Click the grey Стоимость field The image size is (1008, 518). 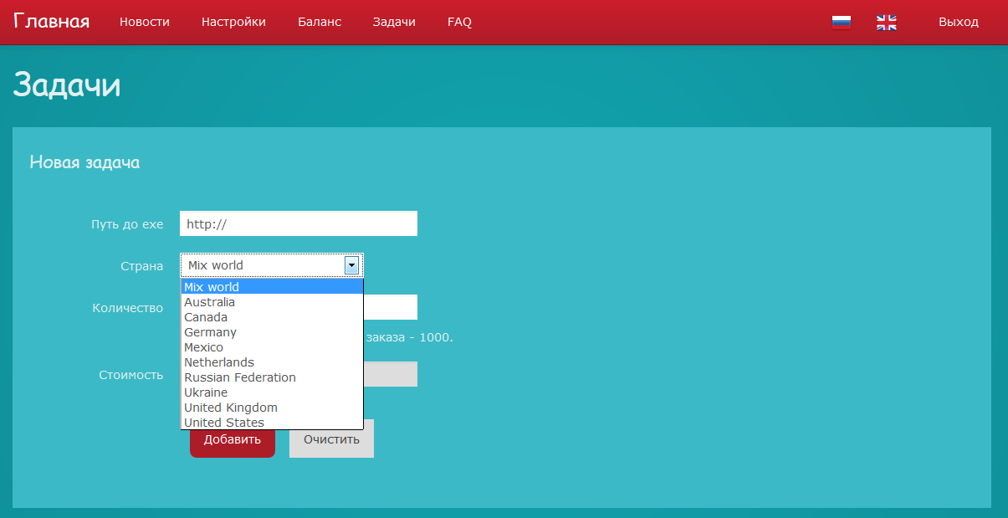coord(391,374)
